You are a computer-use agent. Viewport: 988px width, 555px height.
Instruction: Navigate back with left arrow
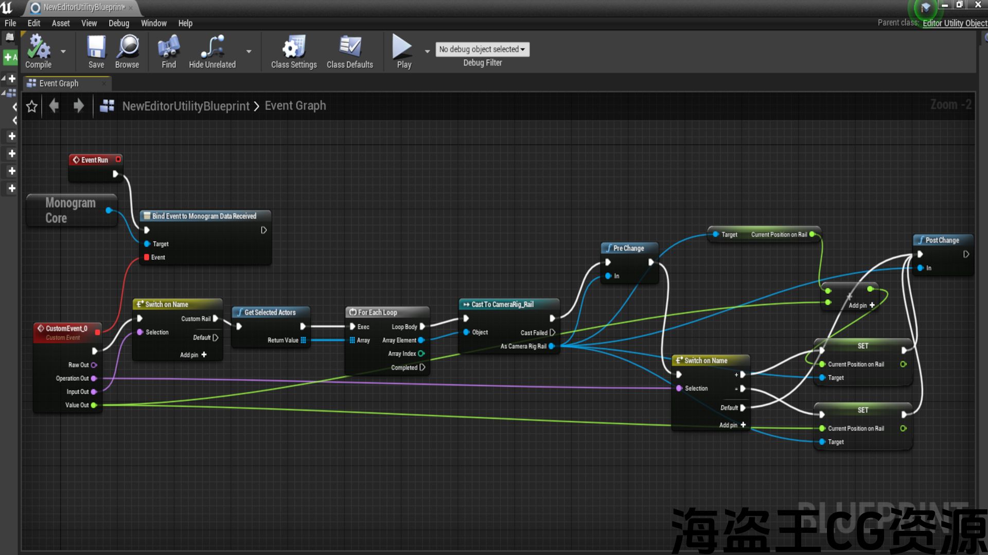[x=54, y=106]
